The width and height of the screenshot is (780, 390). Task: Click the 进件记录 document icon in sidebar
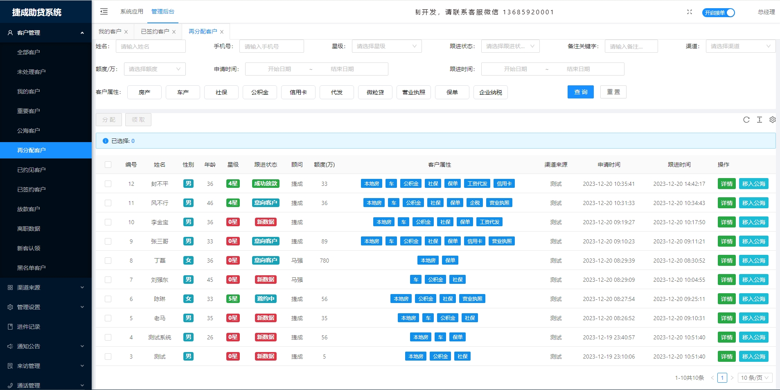[x=10, y=327]
